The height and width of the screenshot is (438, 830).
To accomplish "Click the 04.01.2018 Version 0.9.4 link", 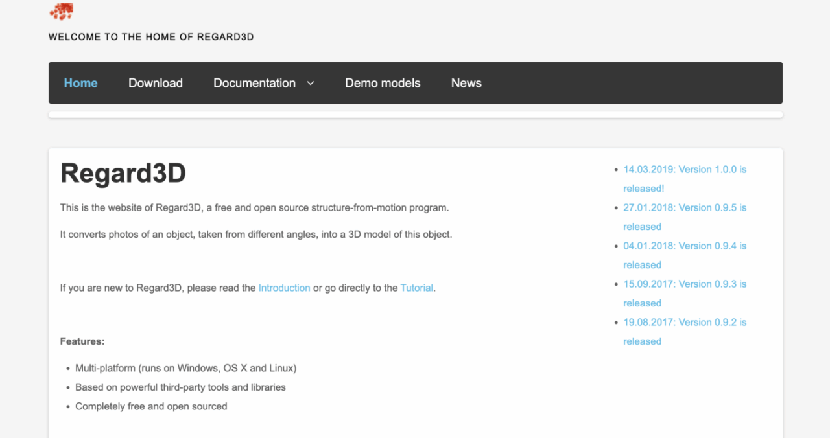I will (684, 246).
